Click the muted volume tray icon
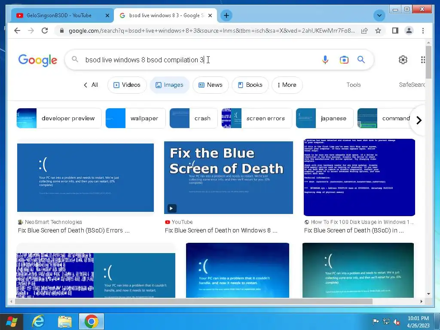The image size is (440, 330). pyautogui.click(x=397, y=322)
